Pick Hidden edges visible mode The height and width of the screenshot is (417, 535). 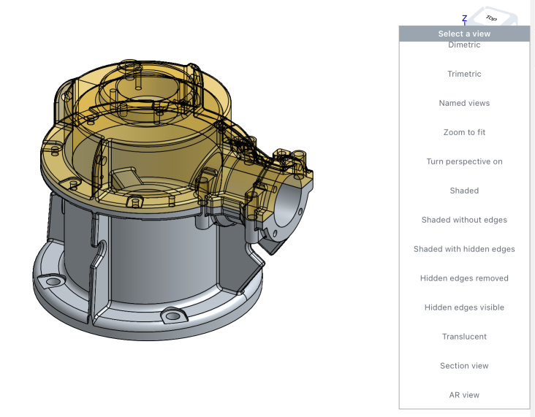(x=464, y=307)
